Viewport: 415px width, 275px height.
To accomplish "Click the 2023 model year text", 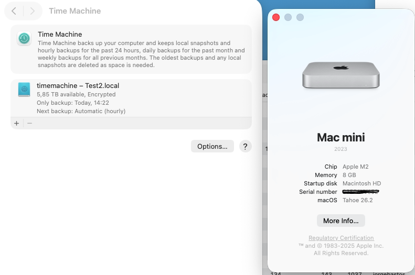I will click(340, 149).
